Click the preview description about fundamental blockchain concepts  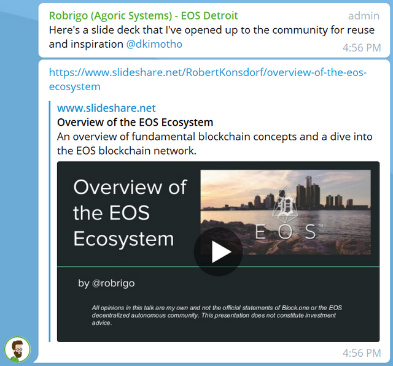click(214, 143)
